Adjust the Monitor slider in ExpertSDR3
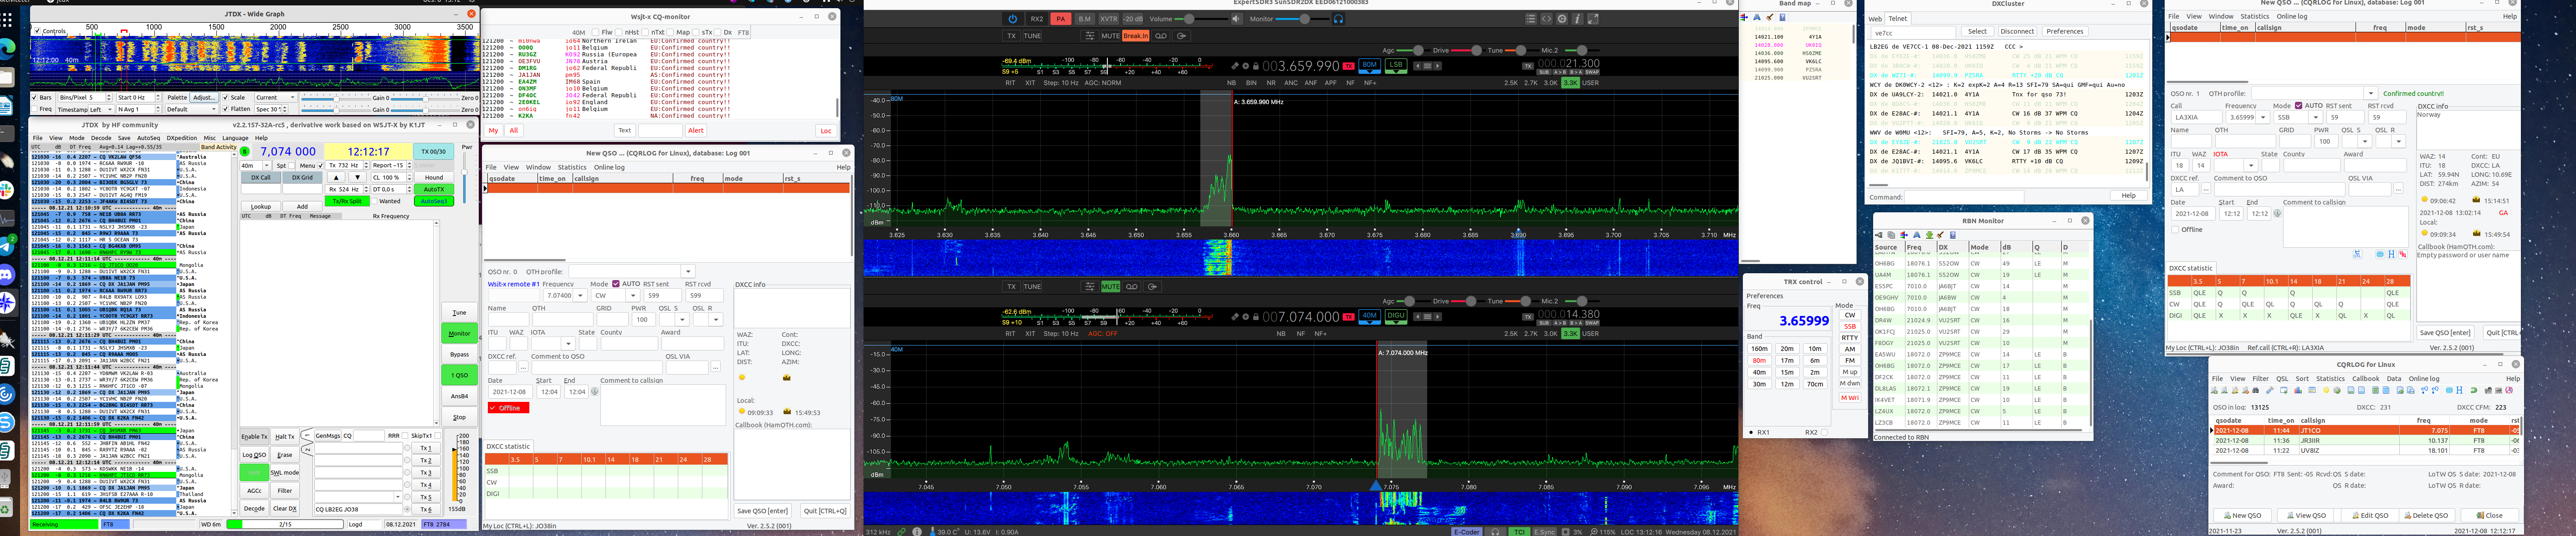This screenshot has width=2576, height=536. [x=1303, y=19]
